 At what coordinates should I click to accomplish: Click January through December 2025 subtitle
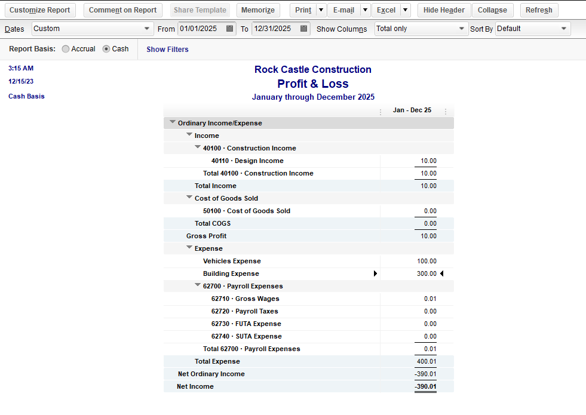[x=313, y=97]
